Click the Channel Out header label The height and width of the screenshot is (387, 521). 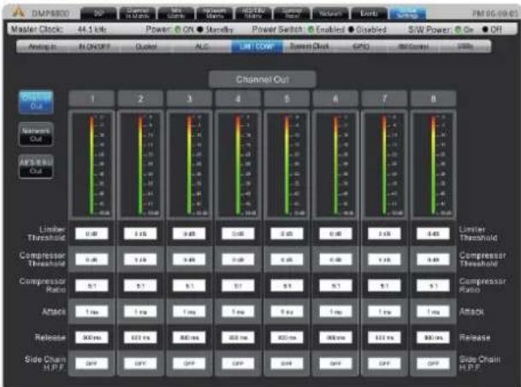262,79
